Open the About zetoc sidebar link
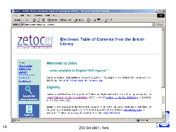The height and width of the screenshot is (132, 176). coord(25,66)
